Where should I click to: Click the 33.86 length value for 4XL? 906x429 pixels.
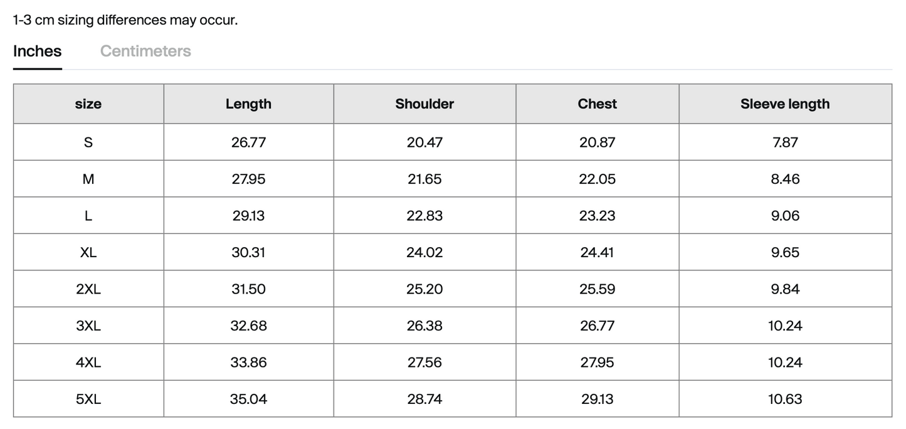[x=248, y=363]
